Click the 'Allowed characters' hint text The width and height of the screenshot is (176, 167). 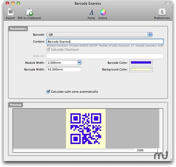[x=72, y=46]
